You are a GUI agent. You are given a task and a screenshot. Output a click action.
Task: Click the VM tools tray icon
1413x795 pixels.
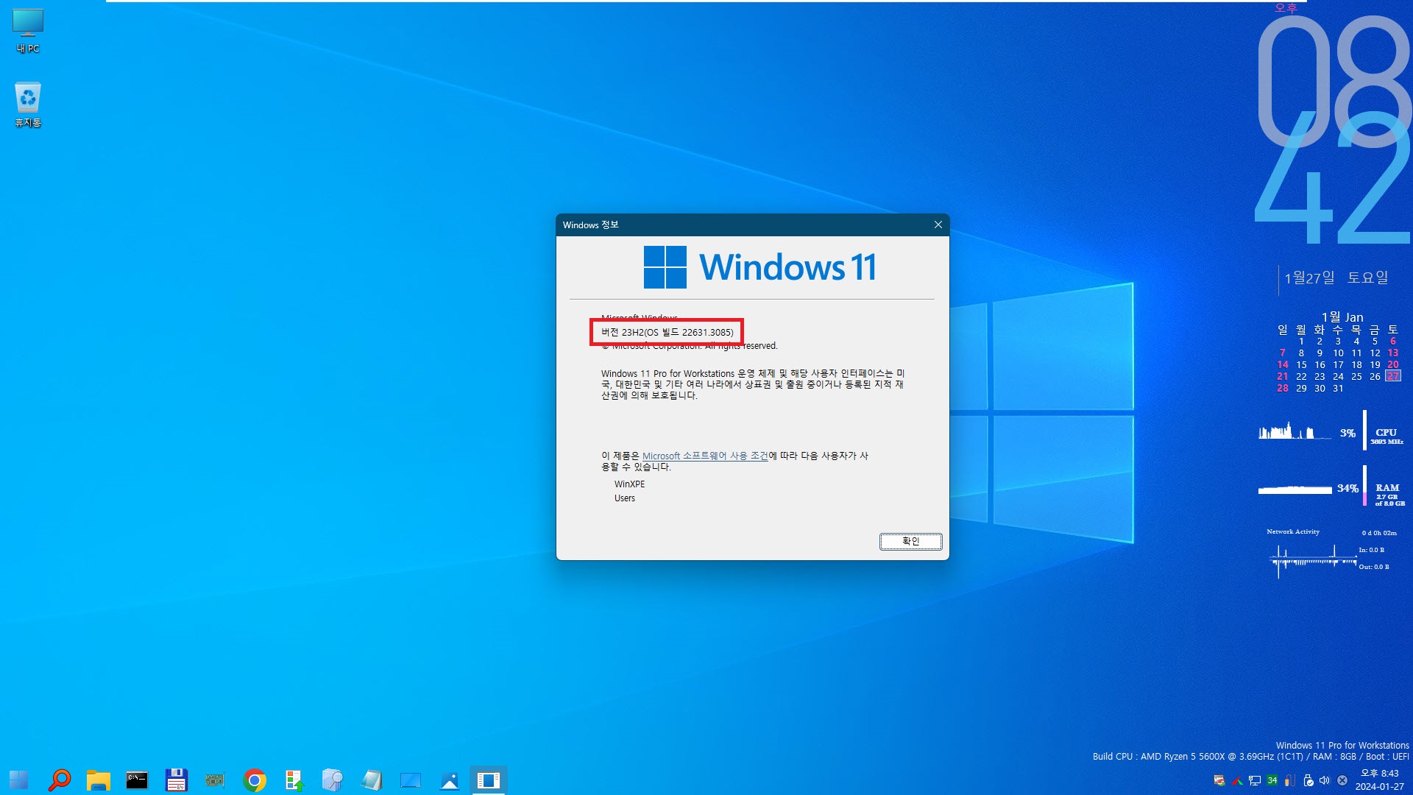click(x=1219, y=780)
